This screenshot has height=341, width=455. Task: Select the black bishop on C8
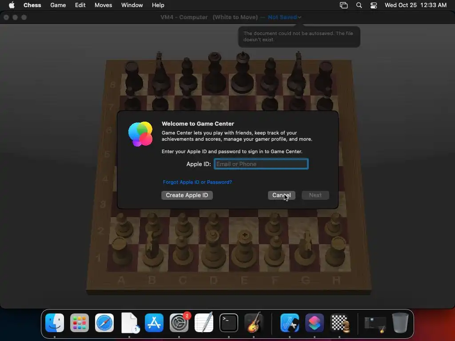pyautogui.click(x=188, y=75)
